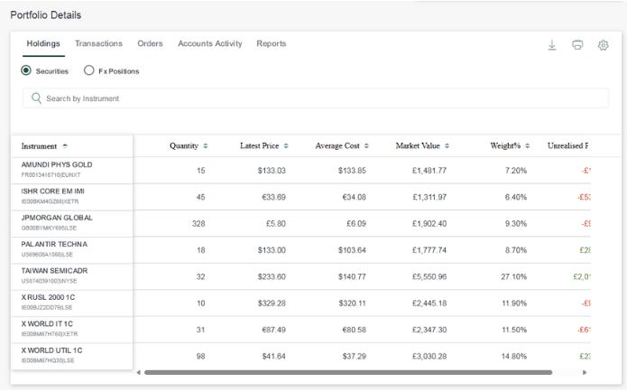Go to the Reports tab
The width and height of the screenshot is (627, 392).
[272, 43]
